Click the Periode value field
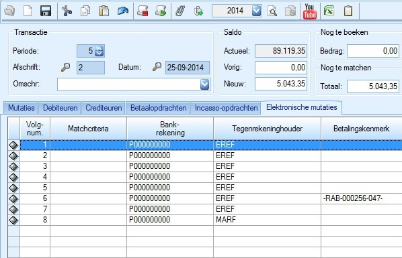Screen dimensions: 402x258 [86, 51]
